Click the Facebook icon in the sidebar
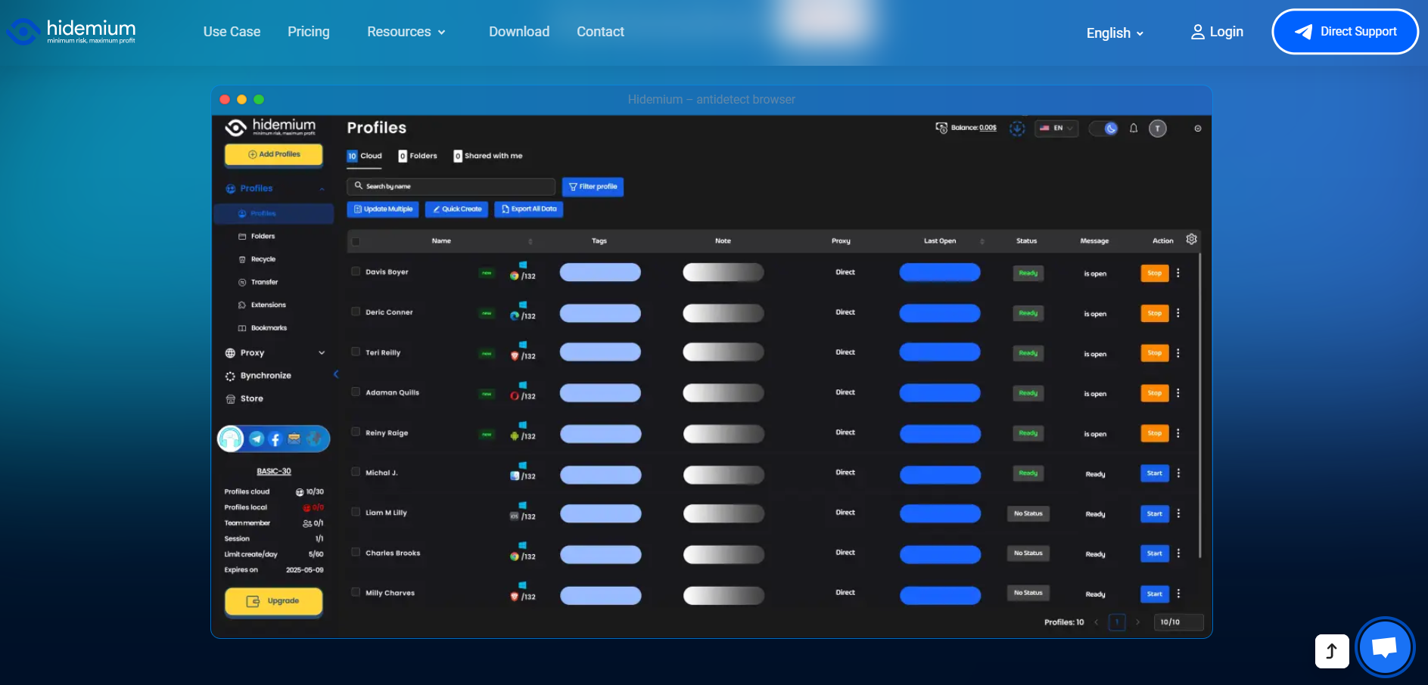Viewport: 1428px width, 685px height. click(x=275, y=439)
